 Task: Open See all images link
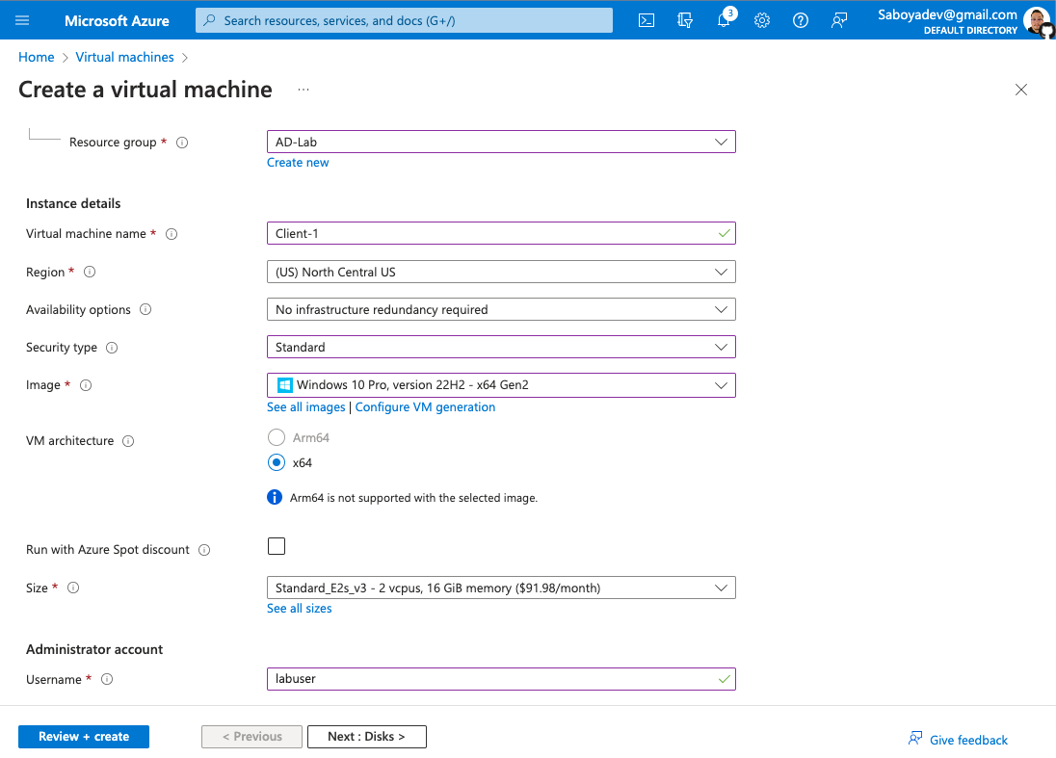pyautogui.click(x=305, y=407)
